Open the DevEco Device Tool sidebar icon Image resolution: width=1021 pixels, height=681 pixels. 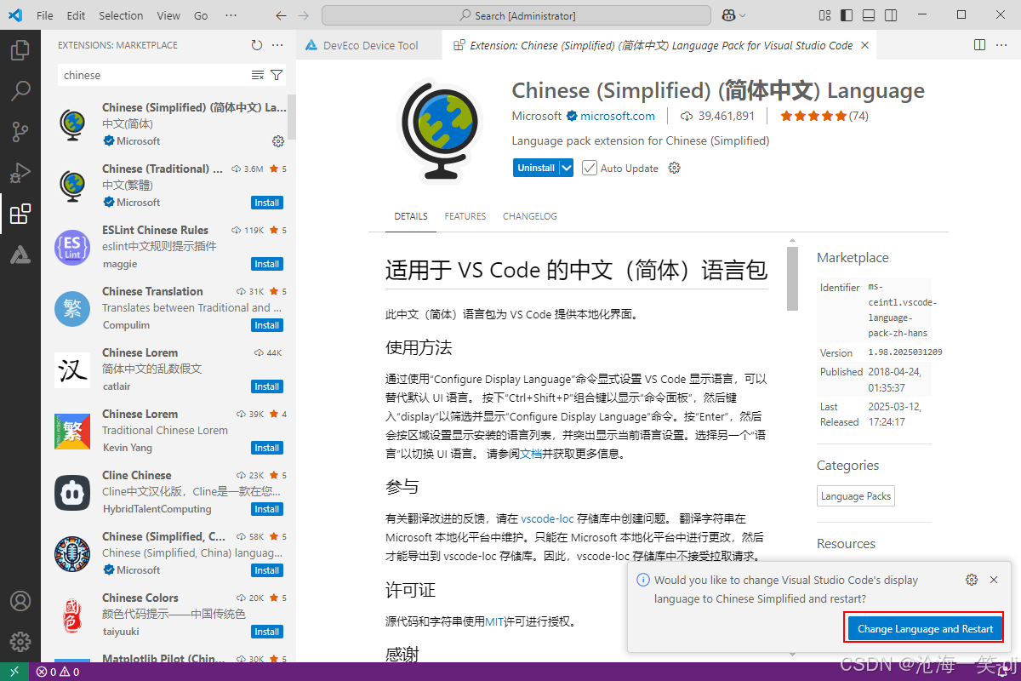click(20, 255)
